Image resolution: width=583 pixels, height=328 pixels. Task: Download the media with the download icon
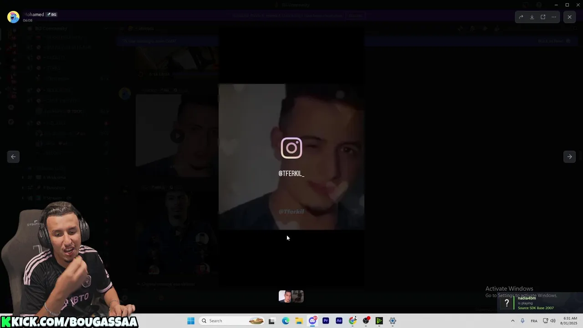pyautogui.click(x=532, y=17)
